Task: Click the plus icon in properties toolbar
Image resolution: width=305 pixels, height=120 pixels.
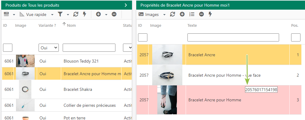Action: tap(182, 14)
